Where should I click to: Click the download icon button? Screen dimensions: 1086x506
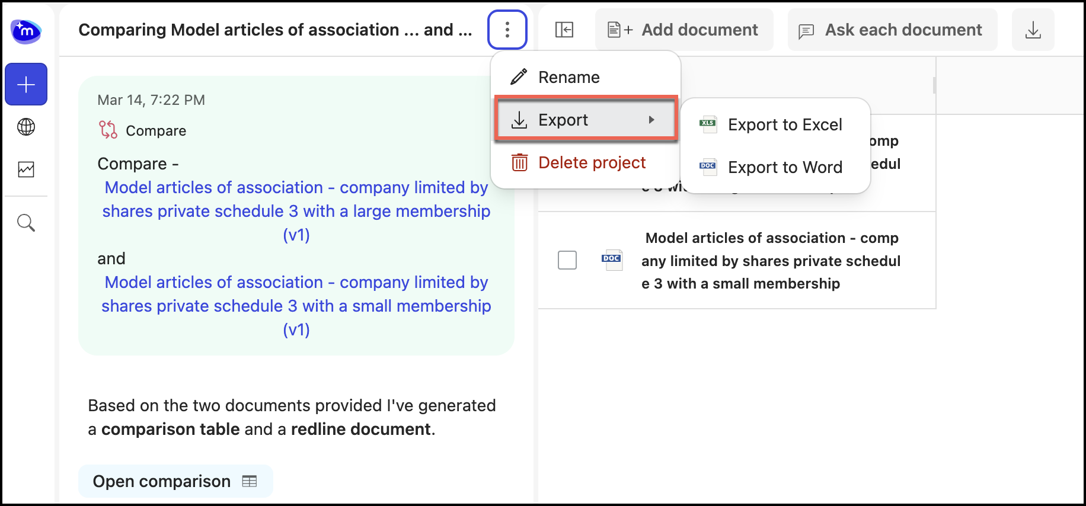(x=1033, y=30)
